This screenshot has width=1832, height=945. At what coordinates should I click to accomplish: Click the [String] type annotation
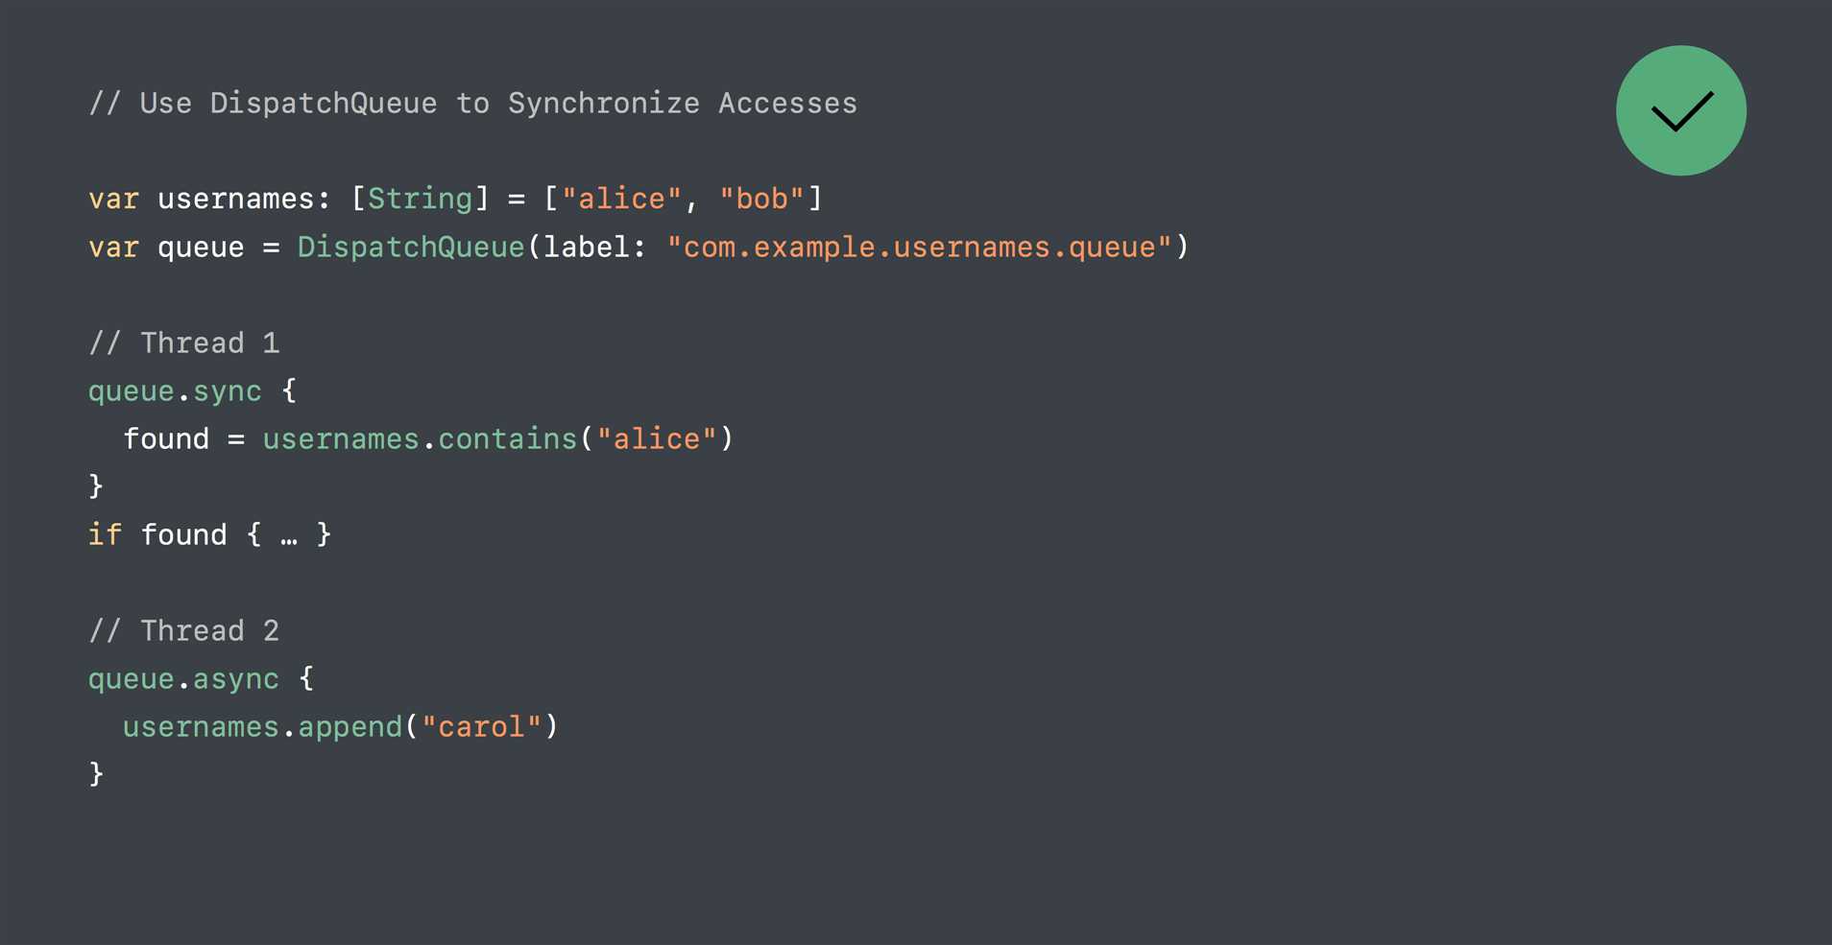pyautogui.click(x=421, y=199)
